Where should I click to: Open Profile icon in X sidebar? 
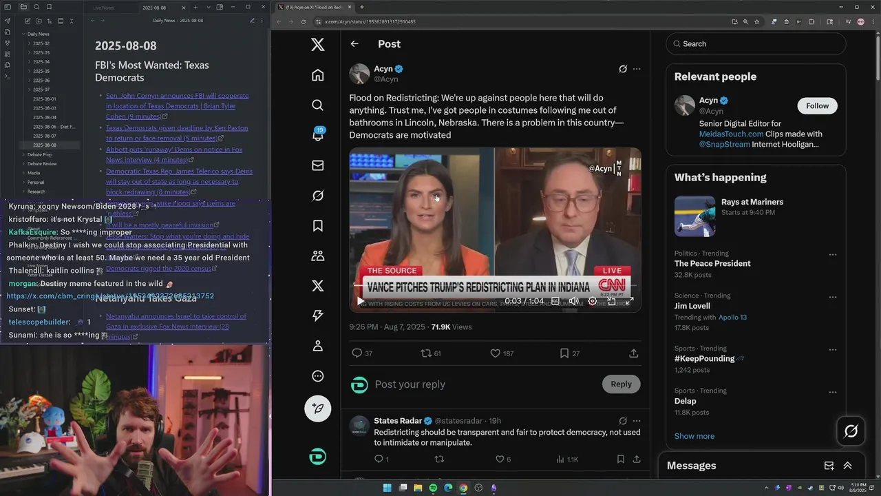[x=317, y=346]
